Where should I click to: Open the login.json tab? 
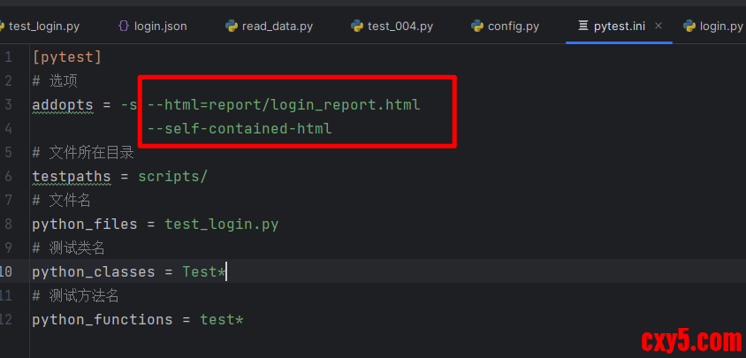pyautogui.click(x=160, y=26)
